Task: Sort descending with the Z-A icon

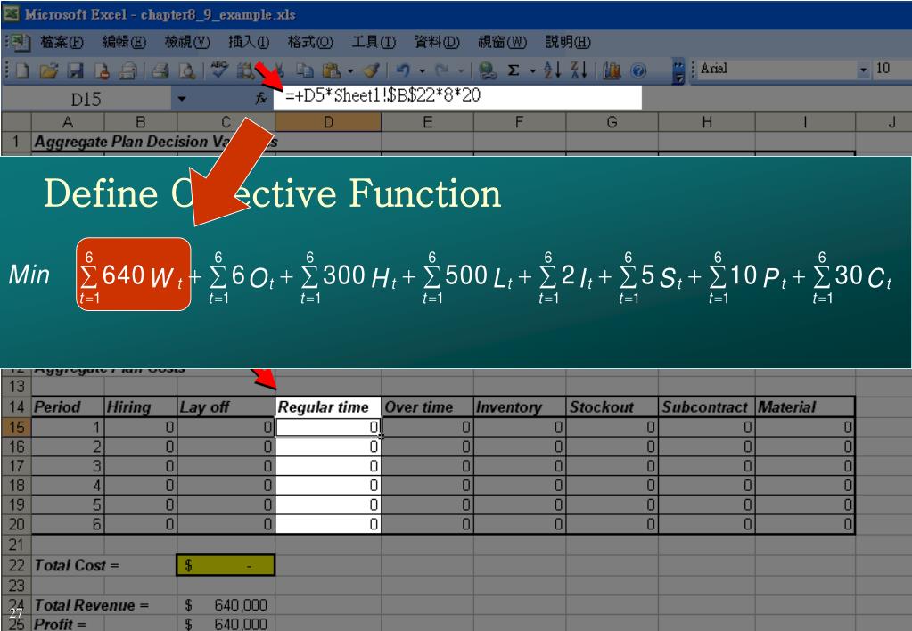Action: (x=578, y=69)
